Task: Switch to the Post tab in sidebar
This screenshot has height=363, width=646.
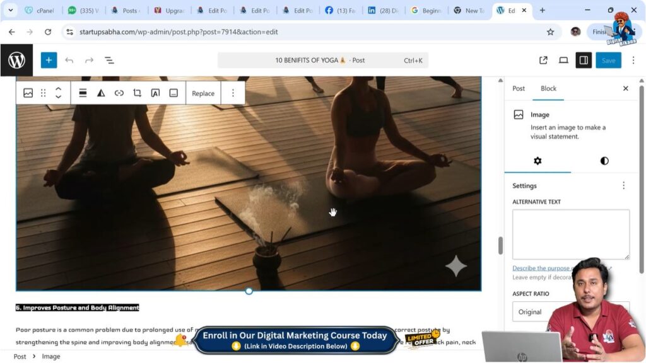Action: pos(519,88)
